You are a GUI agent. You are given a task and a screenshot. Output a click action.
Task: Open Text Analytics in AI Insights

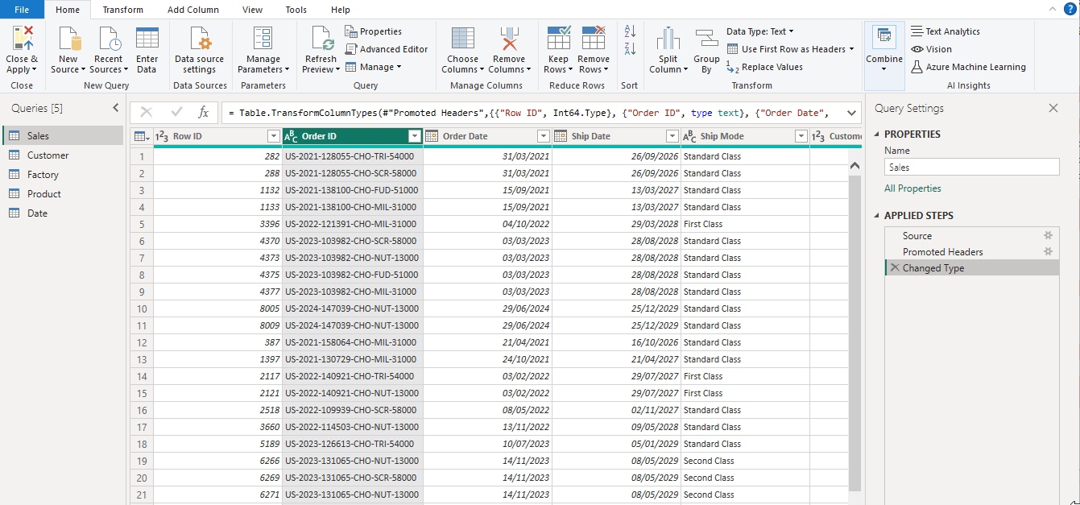(x=946, y=31)
